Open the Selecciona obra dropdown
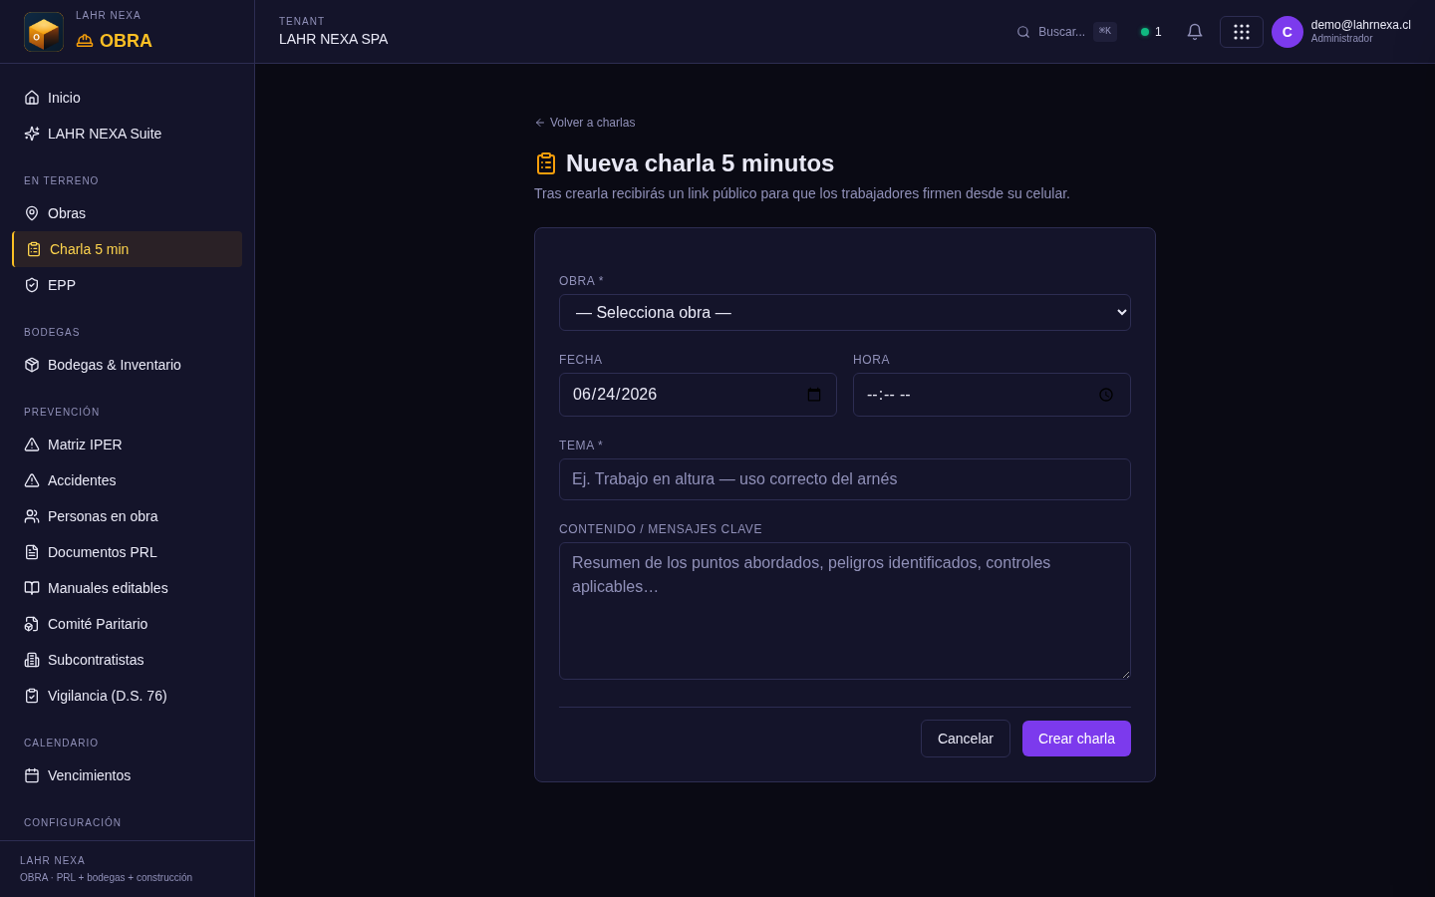 [845, 313]
